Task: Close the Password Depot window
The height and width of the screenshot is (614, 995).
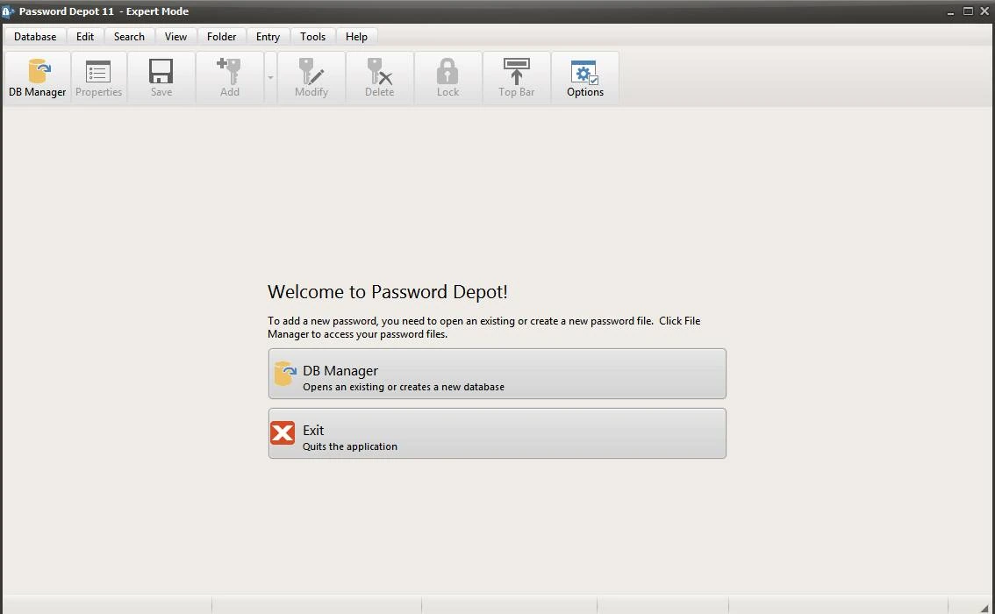Action: click(x=984, y=11)
